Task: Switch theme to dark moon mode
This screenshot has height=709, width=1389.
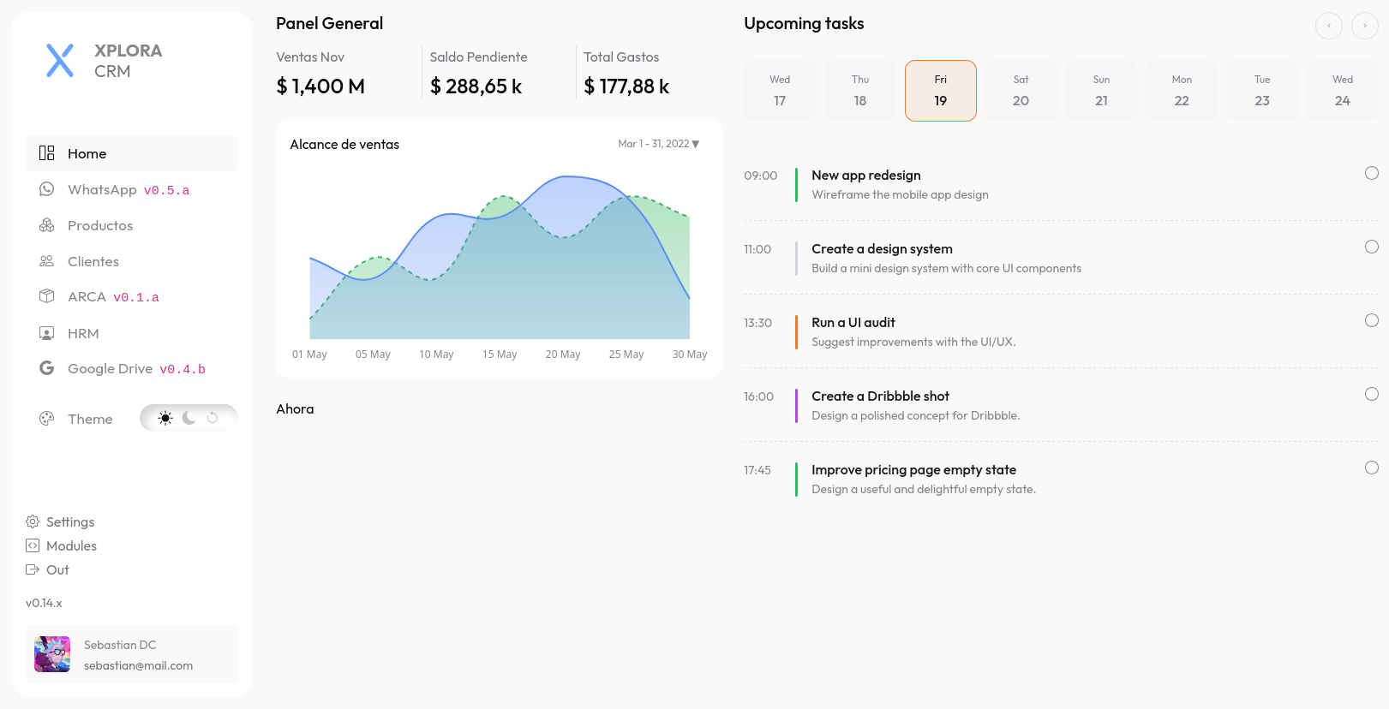Action: pyautogui.click(x=189, y=418)
